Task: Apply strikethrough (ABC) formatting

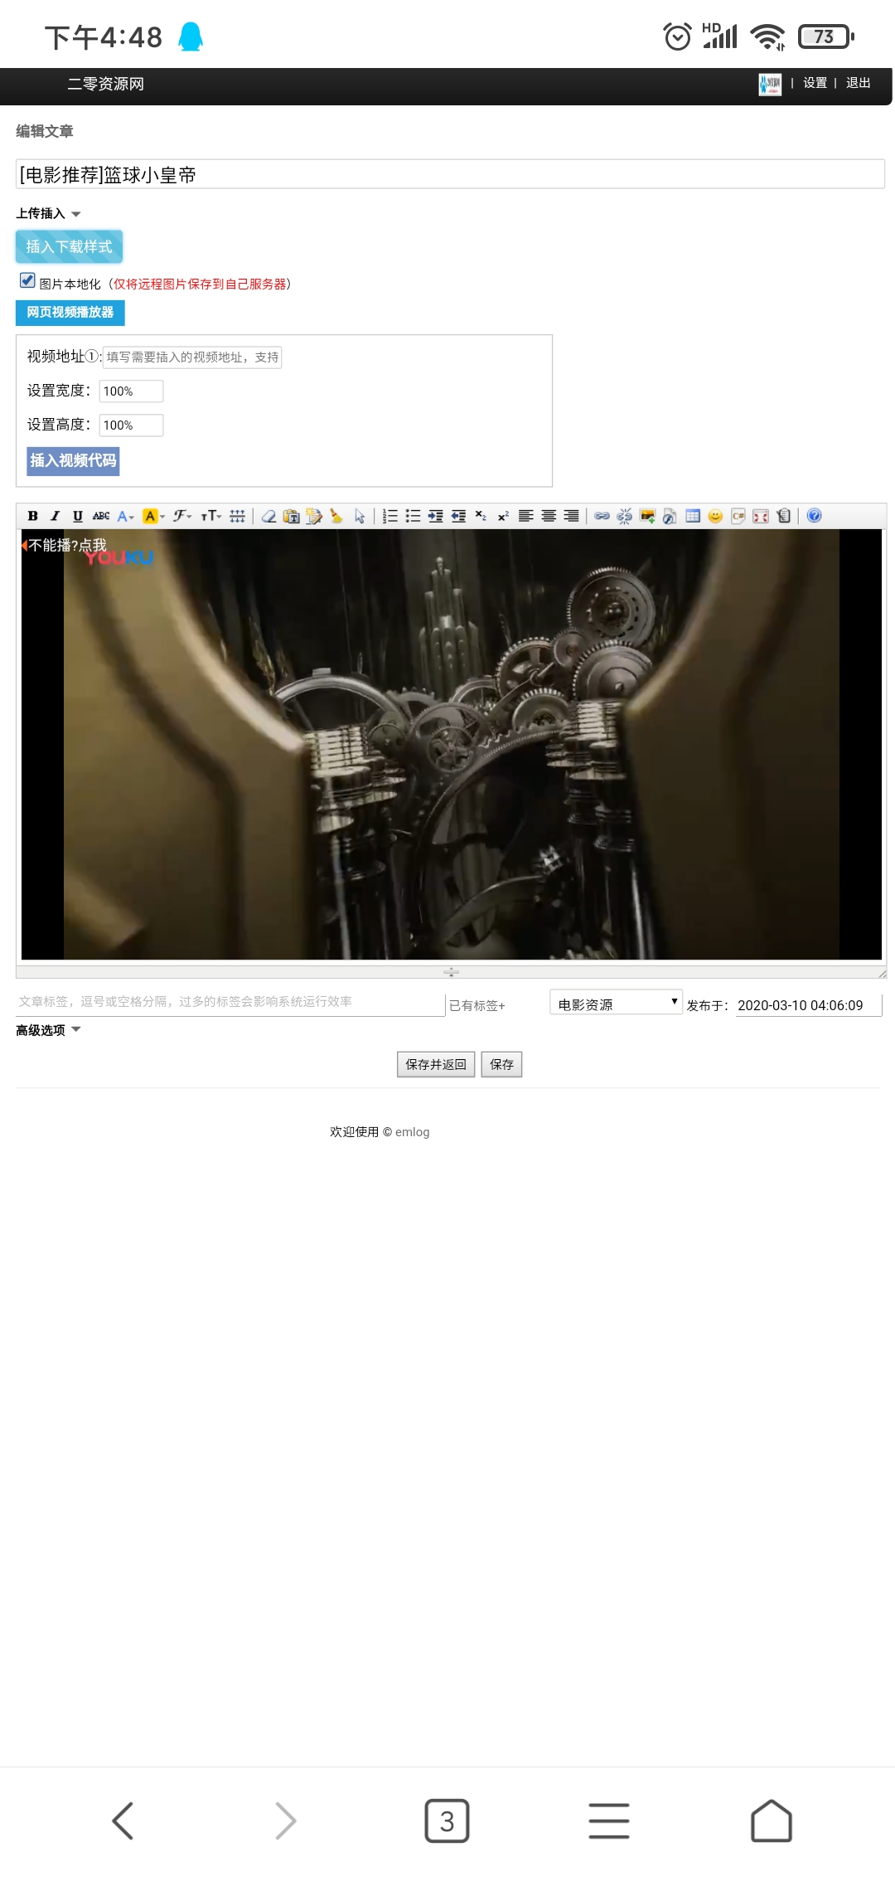Action: pos(101,516)
